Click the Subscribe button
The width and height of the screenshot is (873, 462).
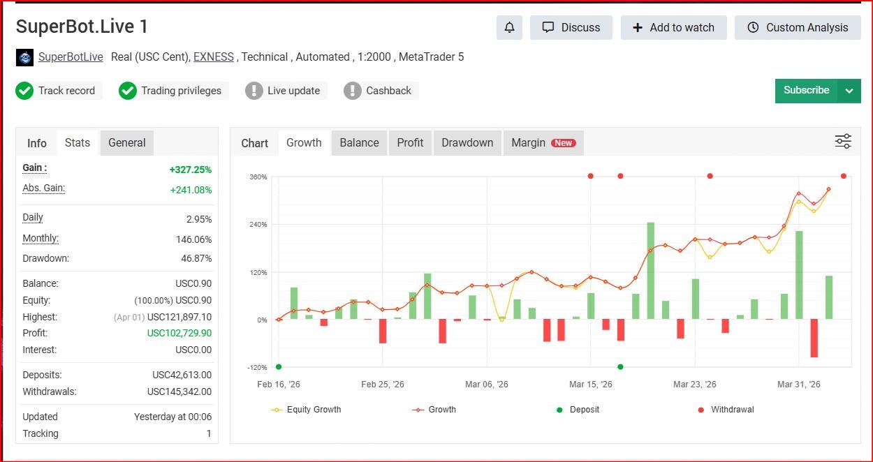(x=806, y=90)
